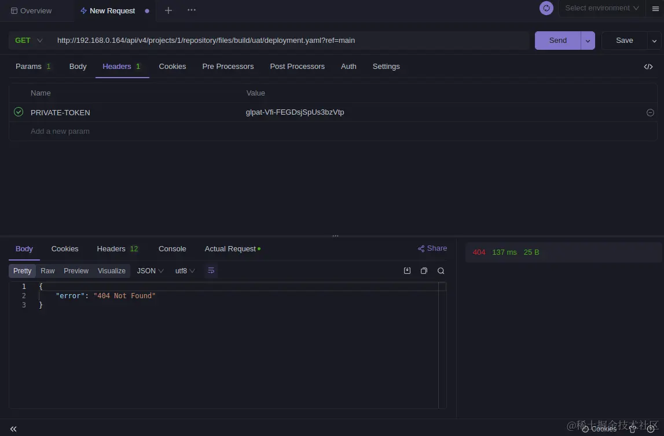Screen dimensions: 664x436
Task: Disable the PRIVATE-TOKEN header checkmark
Action: coord(19,112)
